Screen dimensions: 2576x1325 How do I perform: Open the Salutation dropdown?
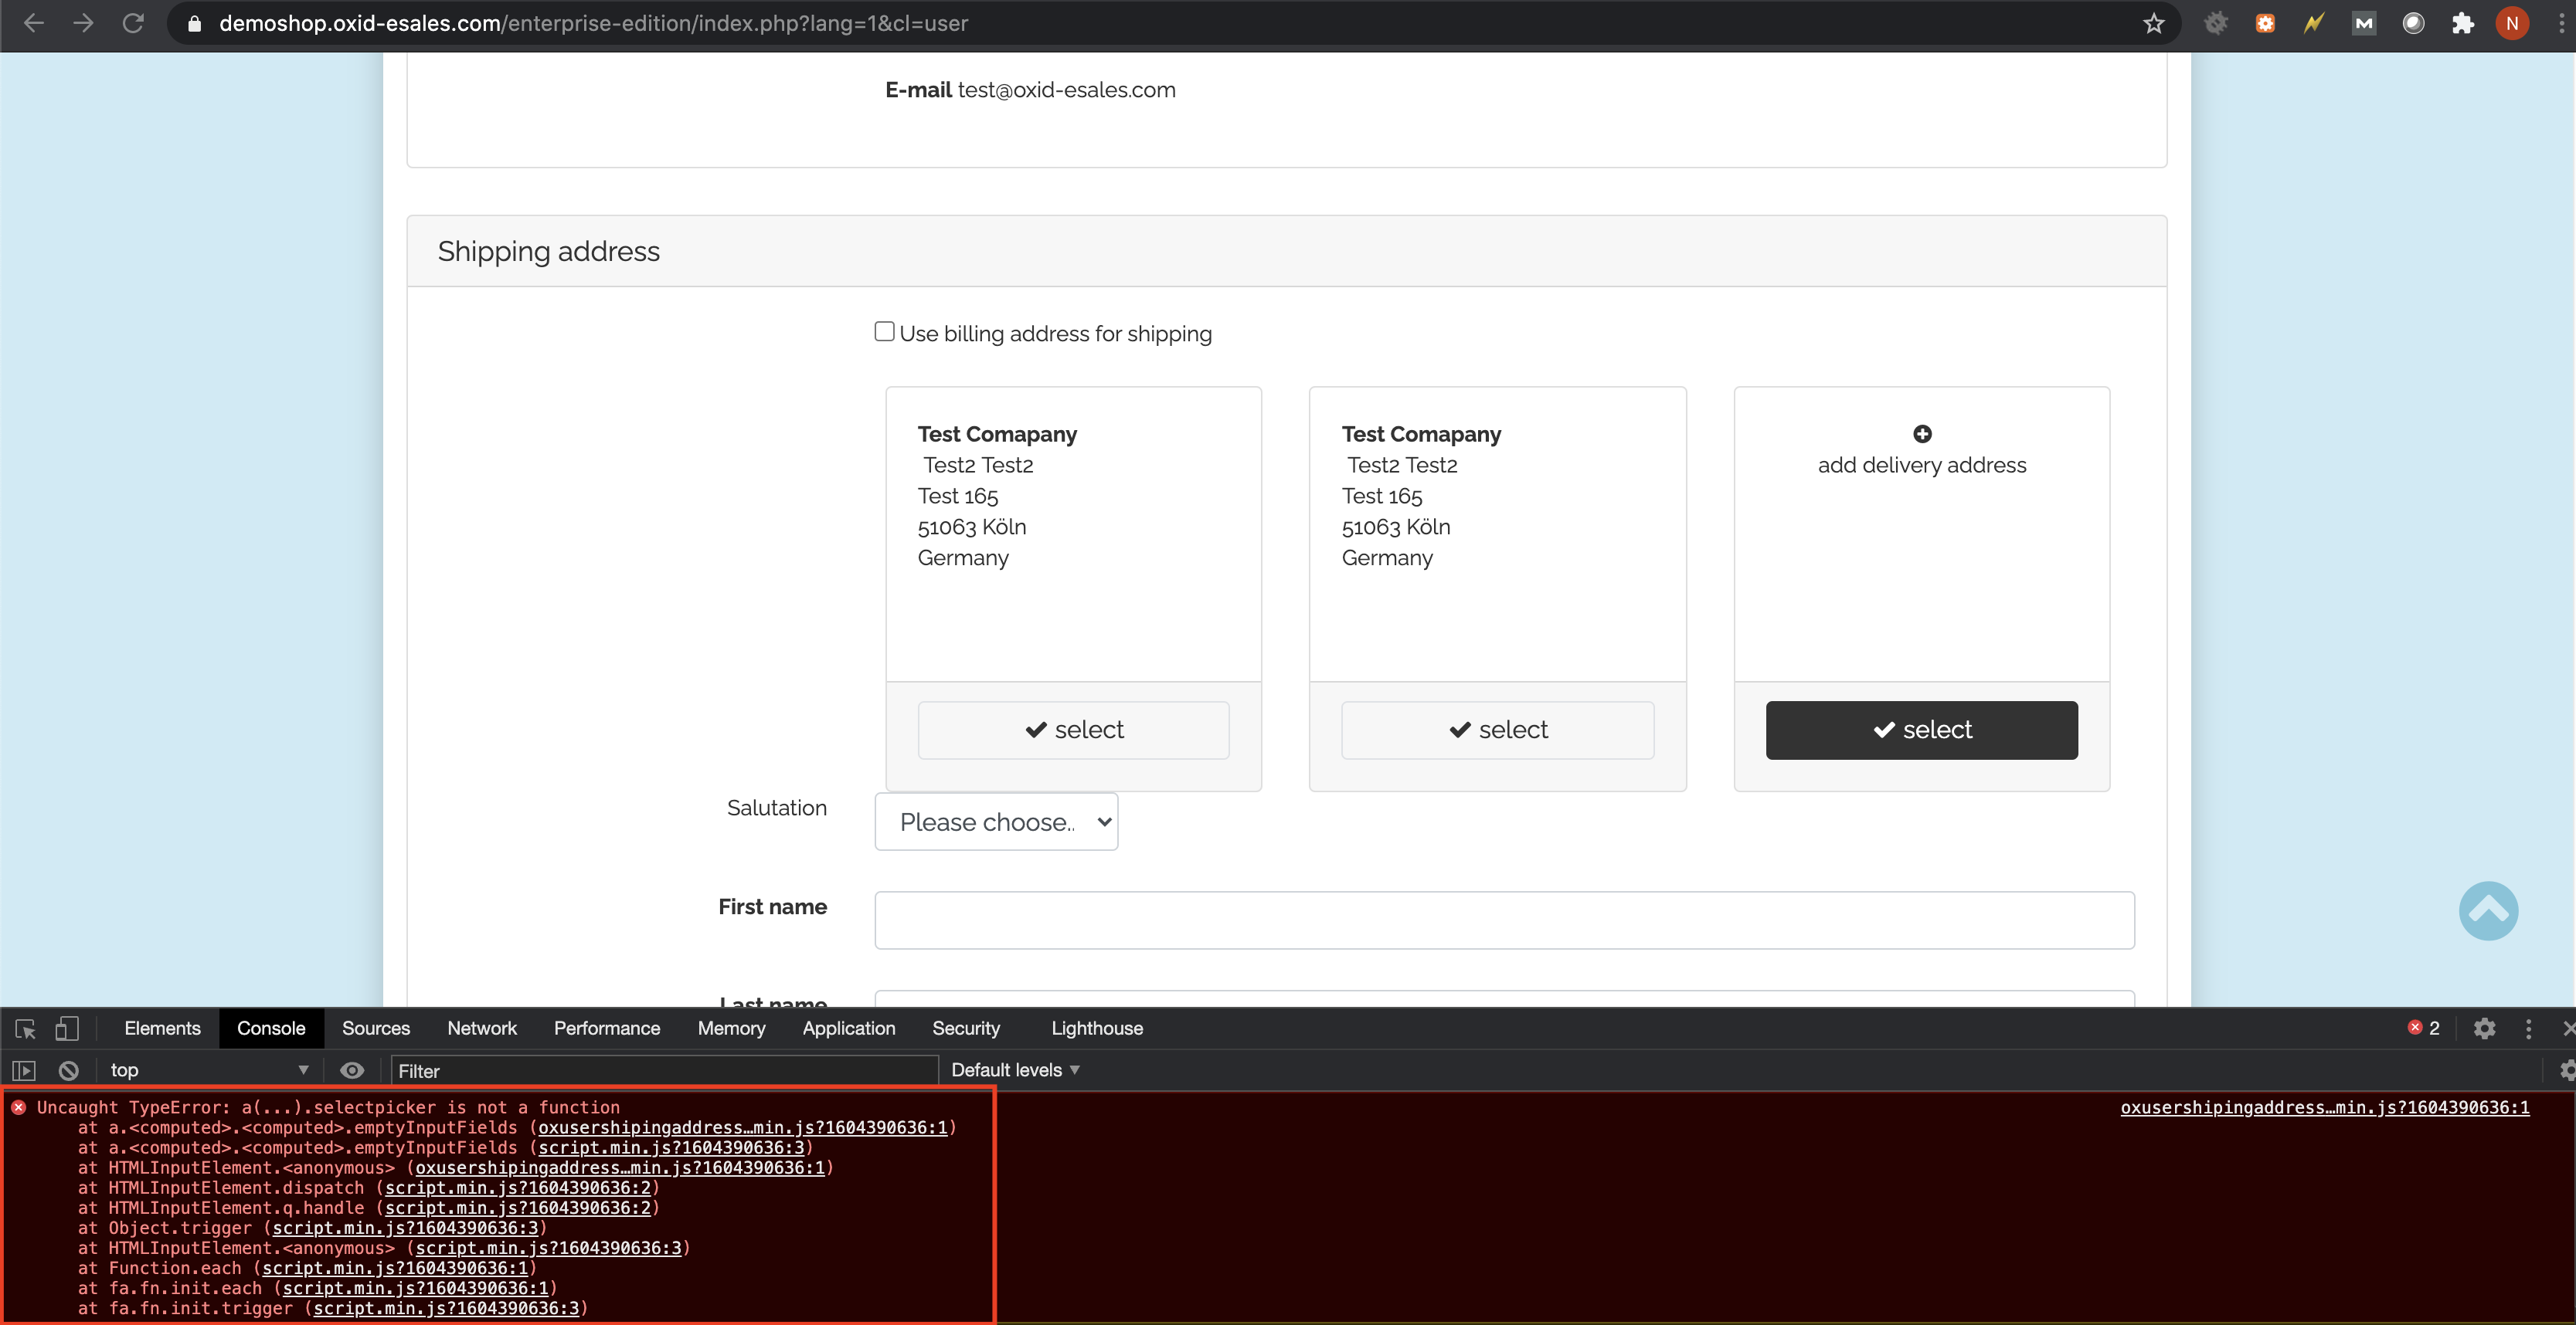pyautogui.click(x=995, y=822)
